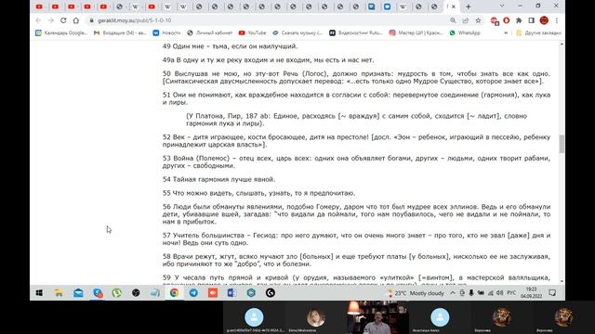595x334 pixels.
Task: Open the Другие закладки folder
Action: [x=538, y=33]
